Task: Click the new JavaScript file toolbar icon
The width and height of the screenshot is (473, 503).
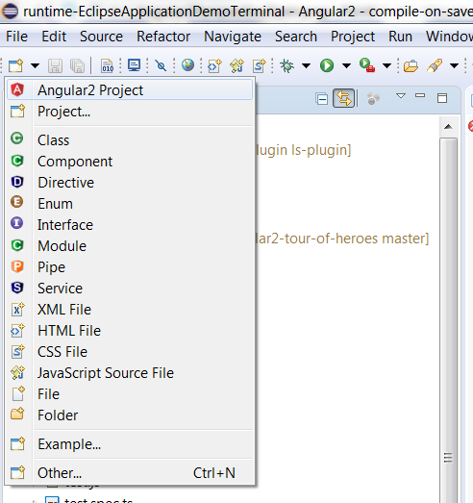Action: click(x=237, y=65)
